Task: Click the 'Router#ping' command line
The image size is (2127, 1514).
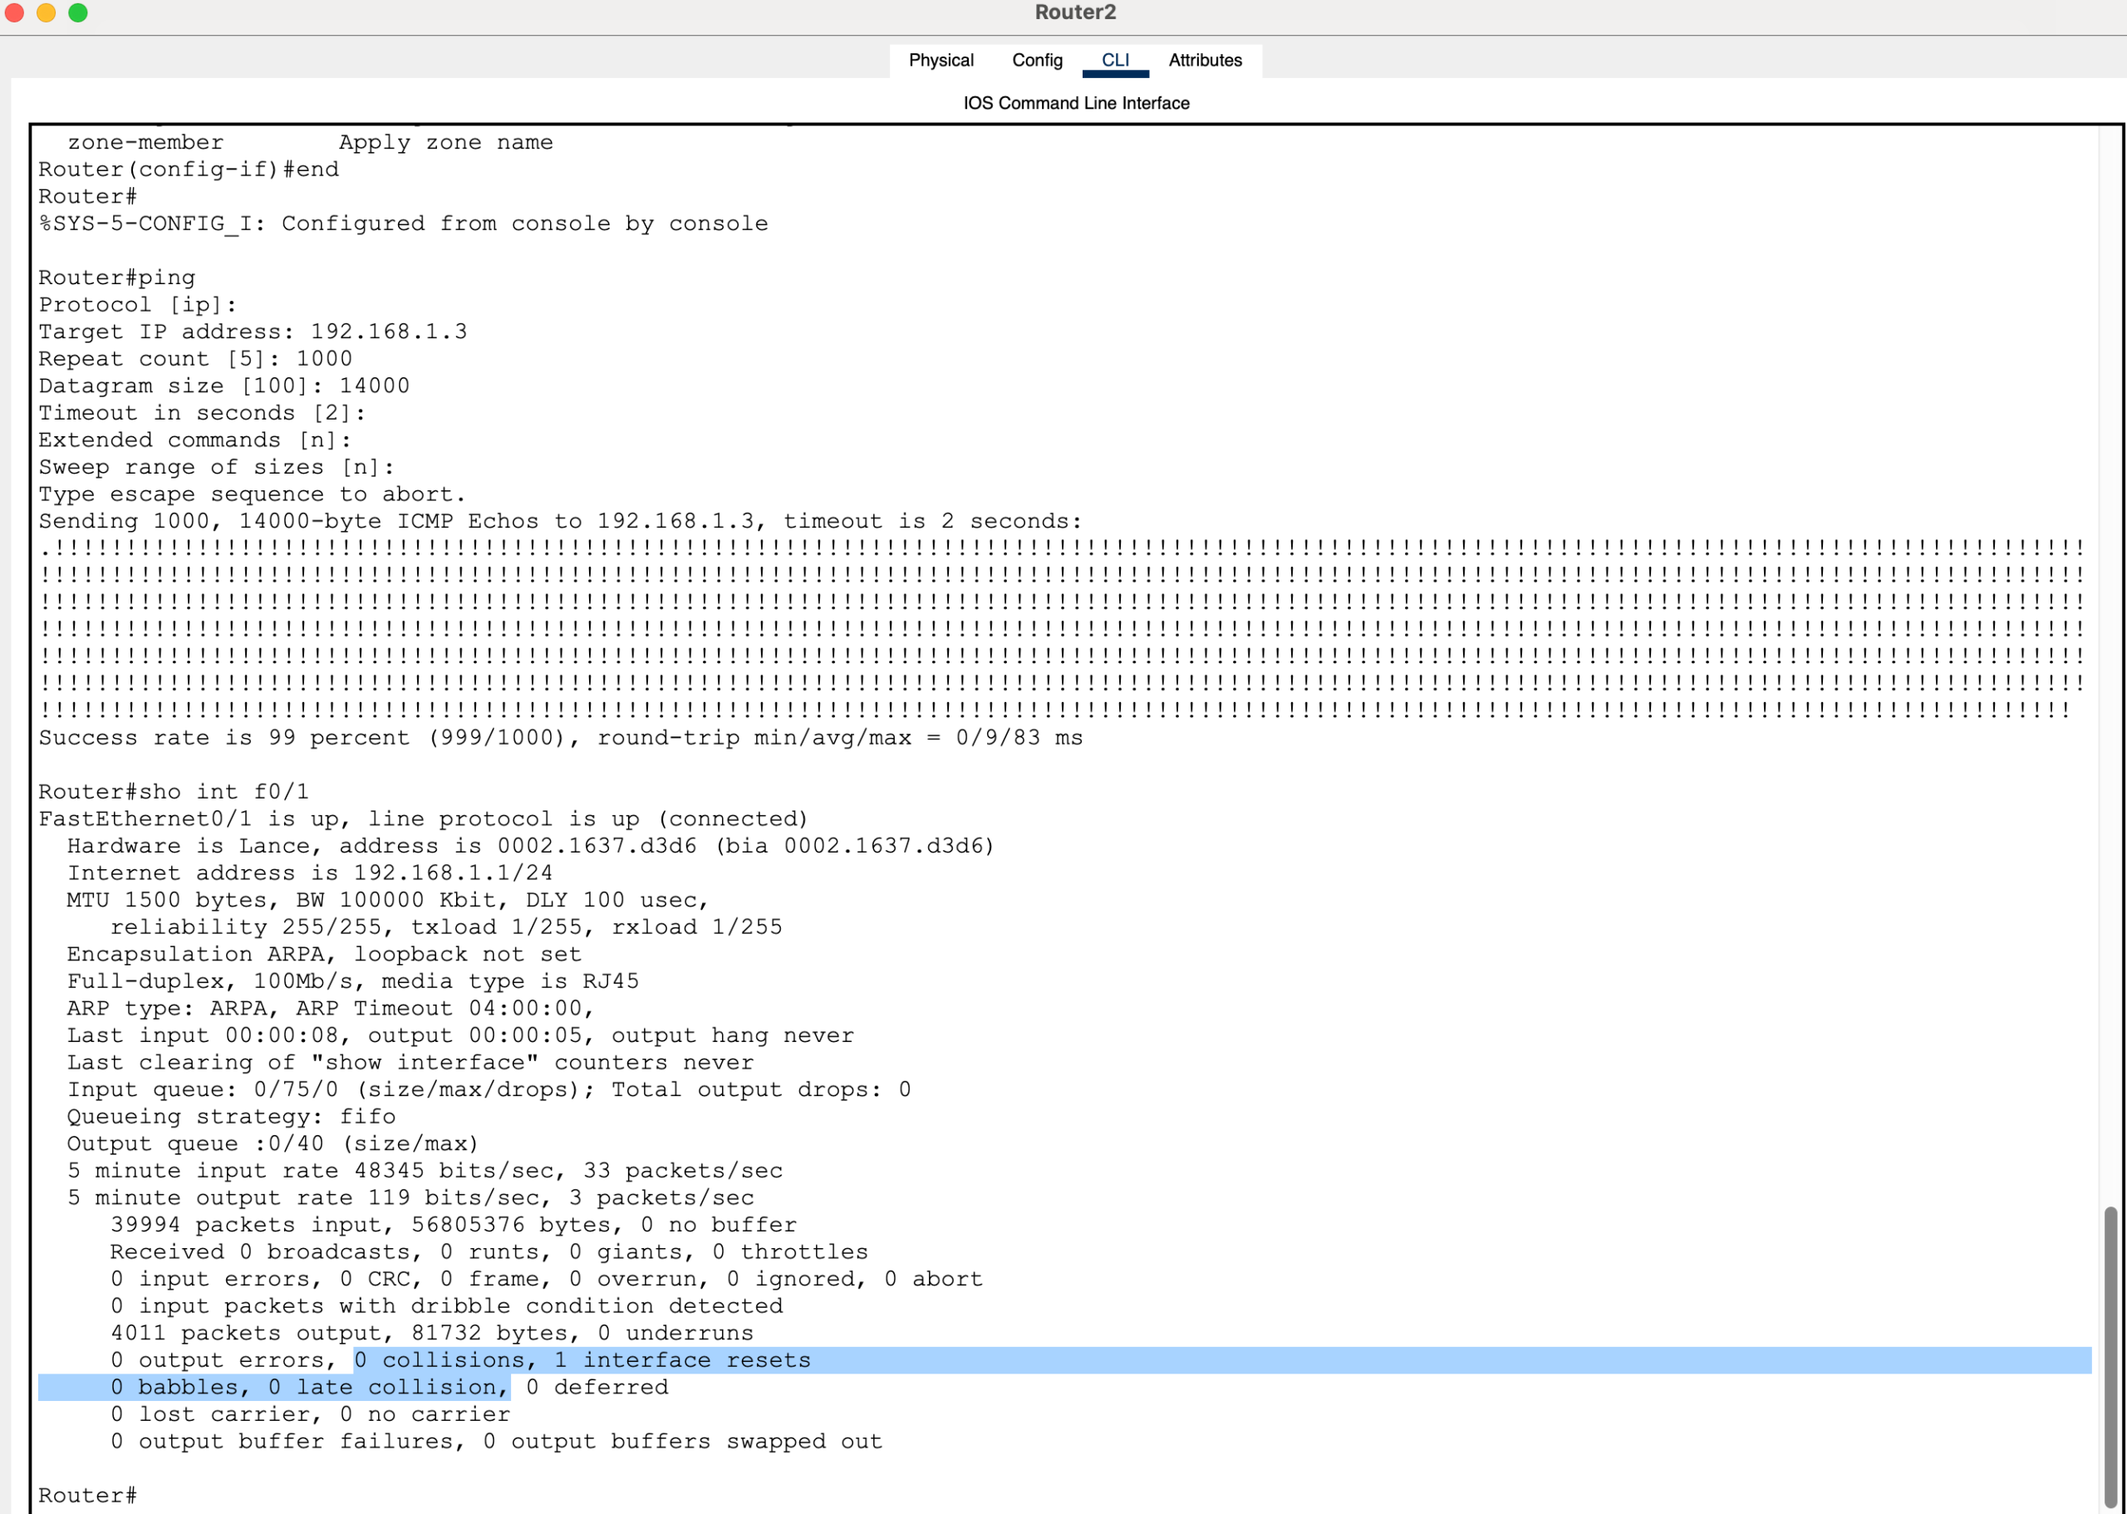Action: coord(116,278)
